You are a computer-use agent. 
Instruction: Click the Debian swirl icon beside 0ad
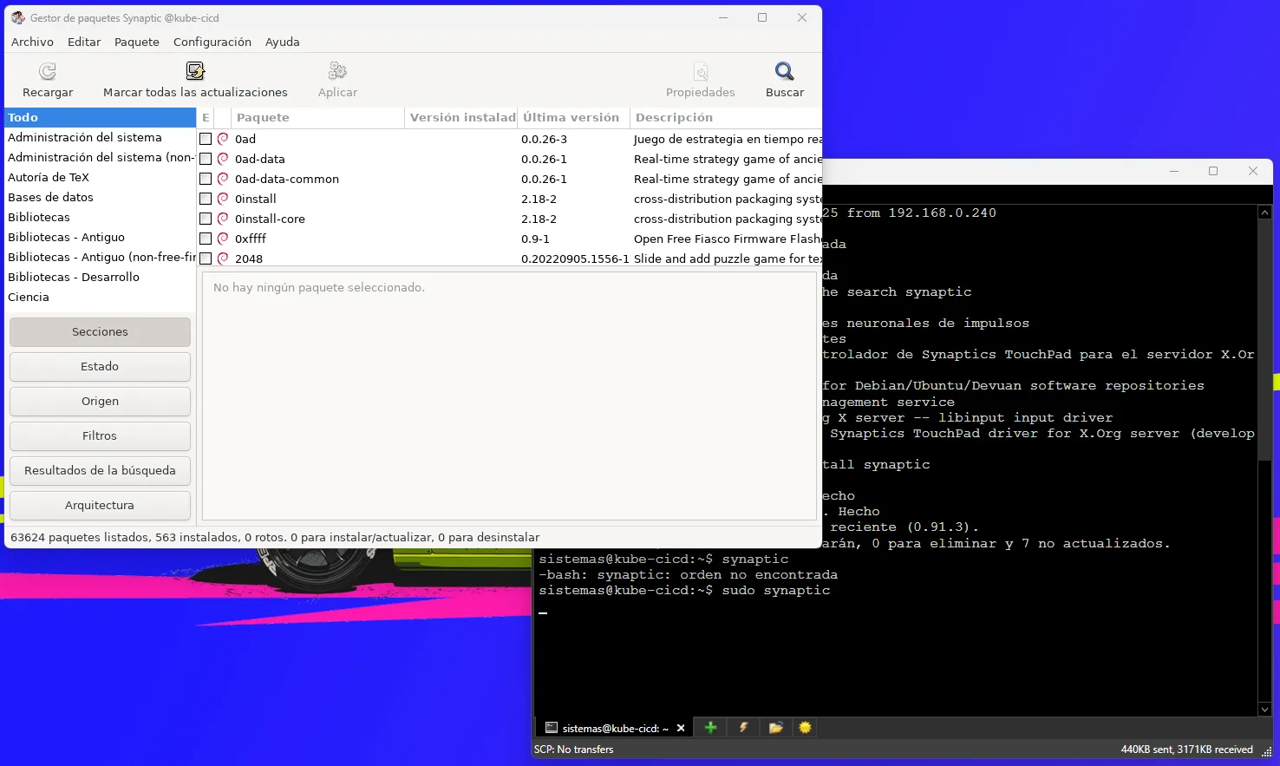(x=223, y=139)
